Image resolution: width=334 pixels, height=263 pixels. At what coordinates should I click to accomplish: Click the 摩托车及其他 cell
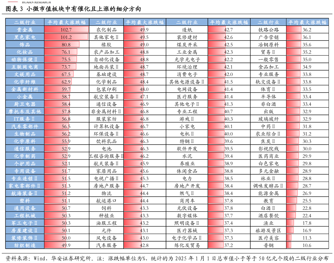25,111
